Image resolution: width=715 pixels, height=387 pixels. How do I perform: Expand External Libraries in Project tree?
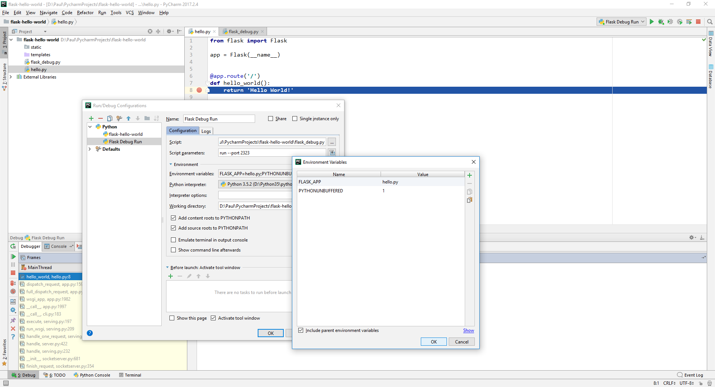pos(11,77)
